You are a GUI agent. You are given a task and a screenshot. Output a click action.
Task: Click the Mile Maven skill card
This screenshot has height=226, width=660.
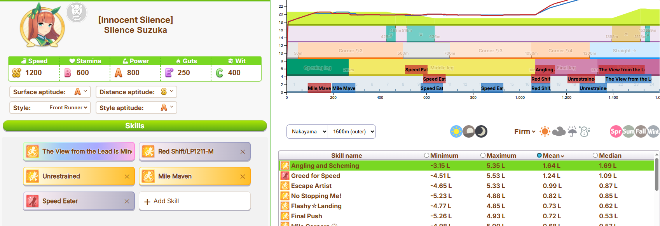click(x=195, y=176)
